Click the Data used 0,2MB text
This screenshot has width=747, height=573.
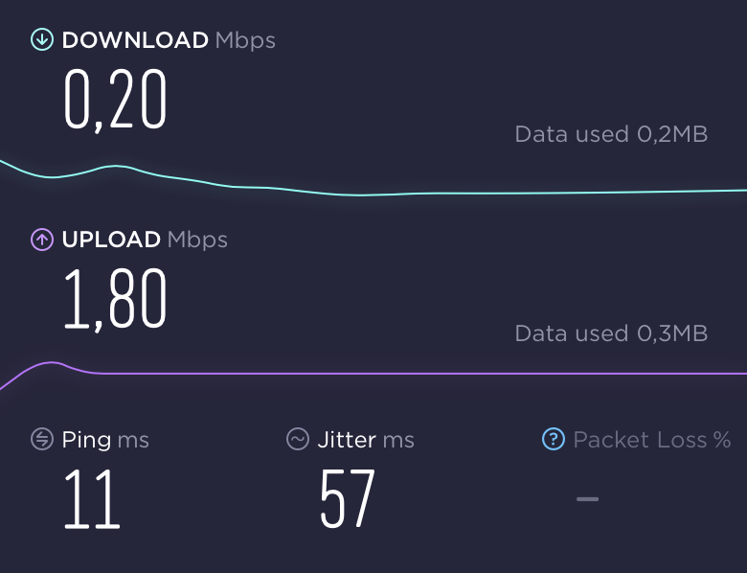611,134
